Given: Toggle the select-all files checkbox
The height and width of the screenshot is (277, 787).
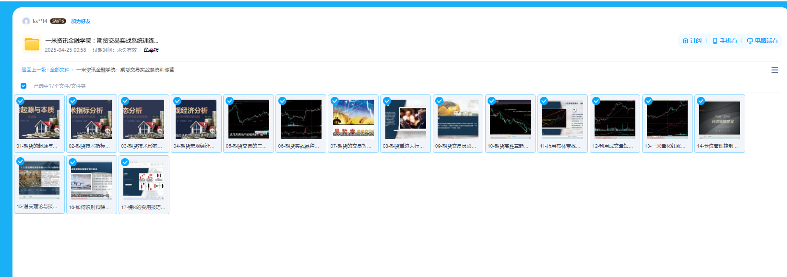Looking at the screenshot, I should pyautogui.click(x=24, y=86).
